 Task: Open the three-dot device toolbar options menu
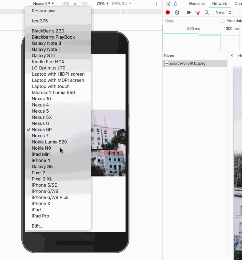156,4
